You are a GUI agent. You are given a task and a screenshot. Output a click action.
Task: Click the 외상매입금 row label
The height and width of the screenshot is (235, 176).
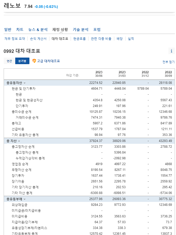coord(20,205)
